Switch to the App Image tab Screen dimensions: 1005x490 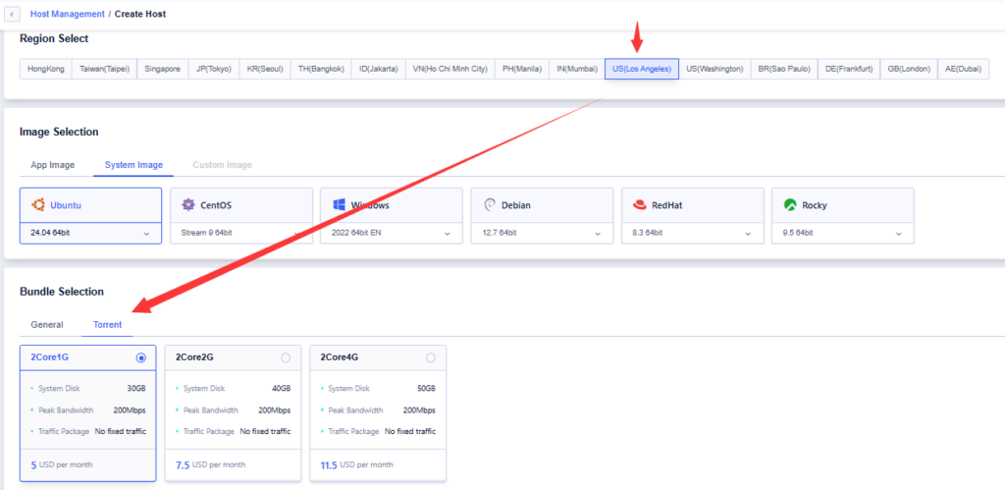tap(52, 165)
